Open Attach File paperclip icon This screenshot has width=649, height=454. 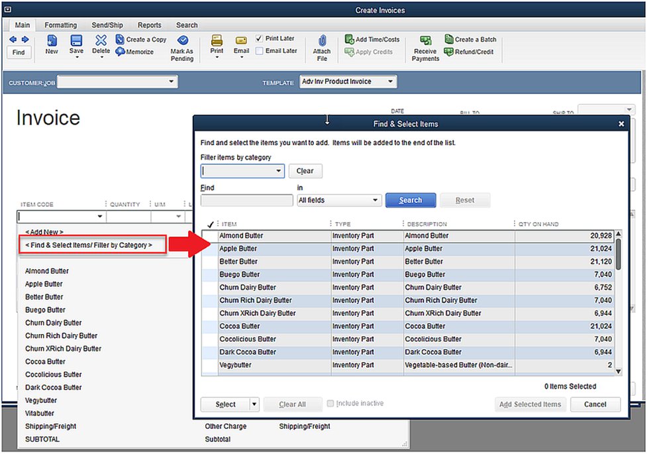[x=322, y=42]
